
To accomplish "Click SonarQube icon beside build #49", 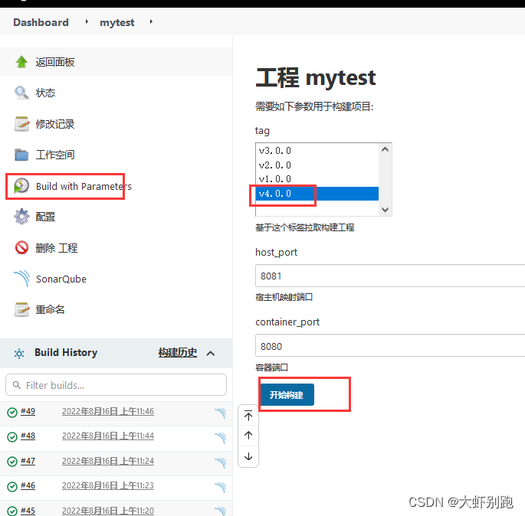I will point(220,413).
